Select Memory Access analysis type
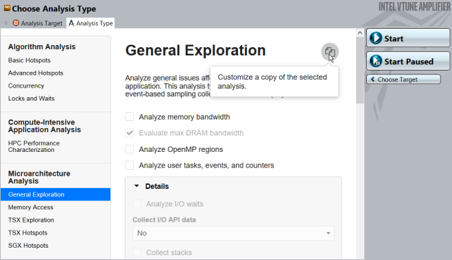 tap(31, 207)
